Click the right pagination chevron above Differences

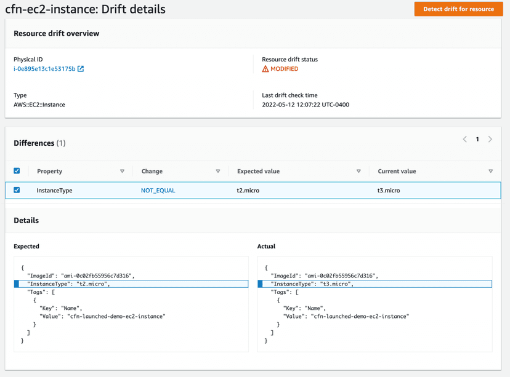[490, 139]
